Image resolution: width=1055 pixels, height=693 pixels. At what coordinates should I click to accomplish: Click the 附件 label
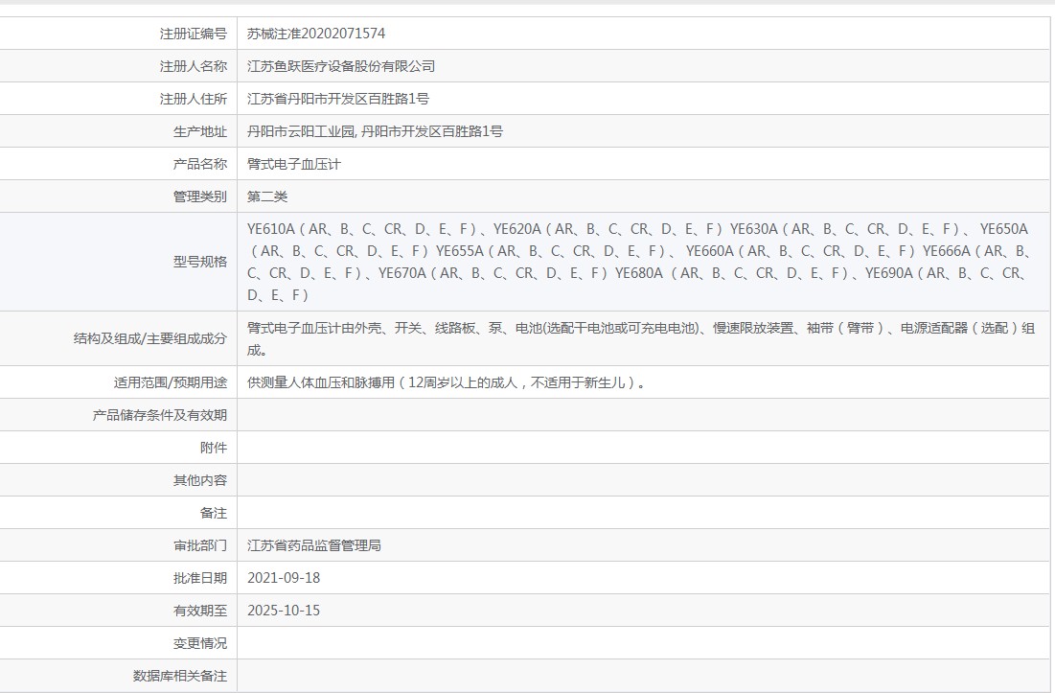tap(214, 448)
